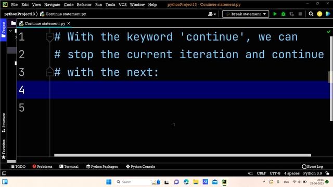Click pythonProject13 breadcrumb
This screenshot has width=333, height=187.
(19, 14)
